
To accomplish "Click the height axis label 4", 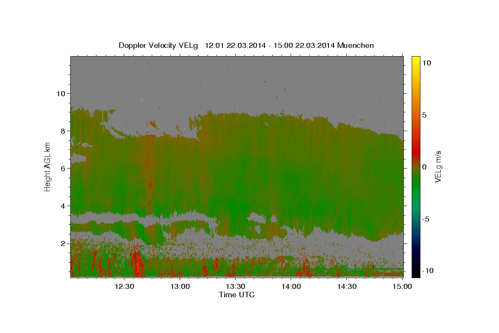I will [x=63, y=206].
